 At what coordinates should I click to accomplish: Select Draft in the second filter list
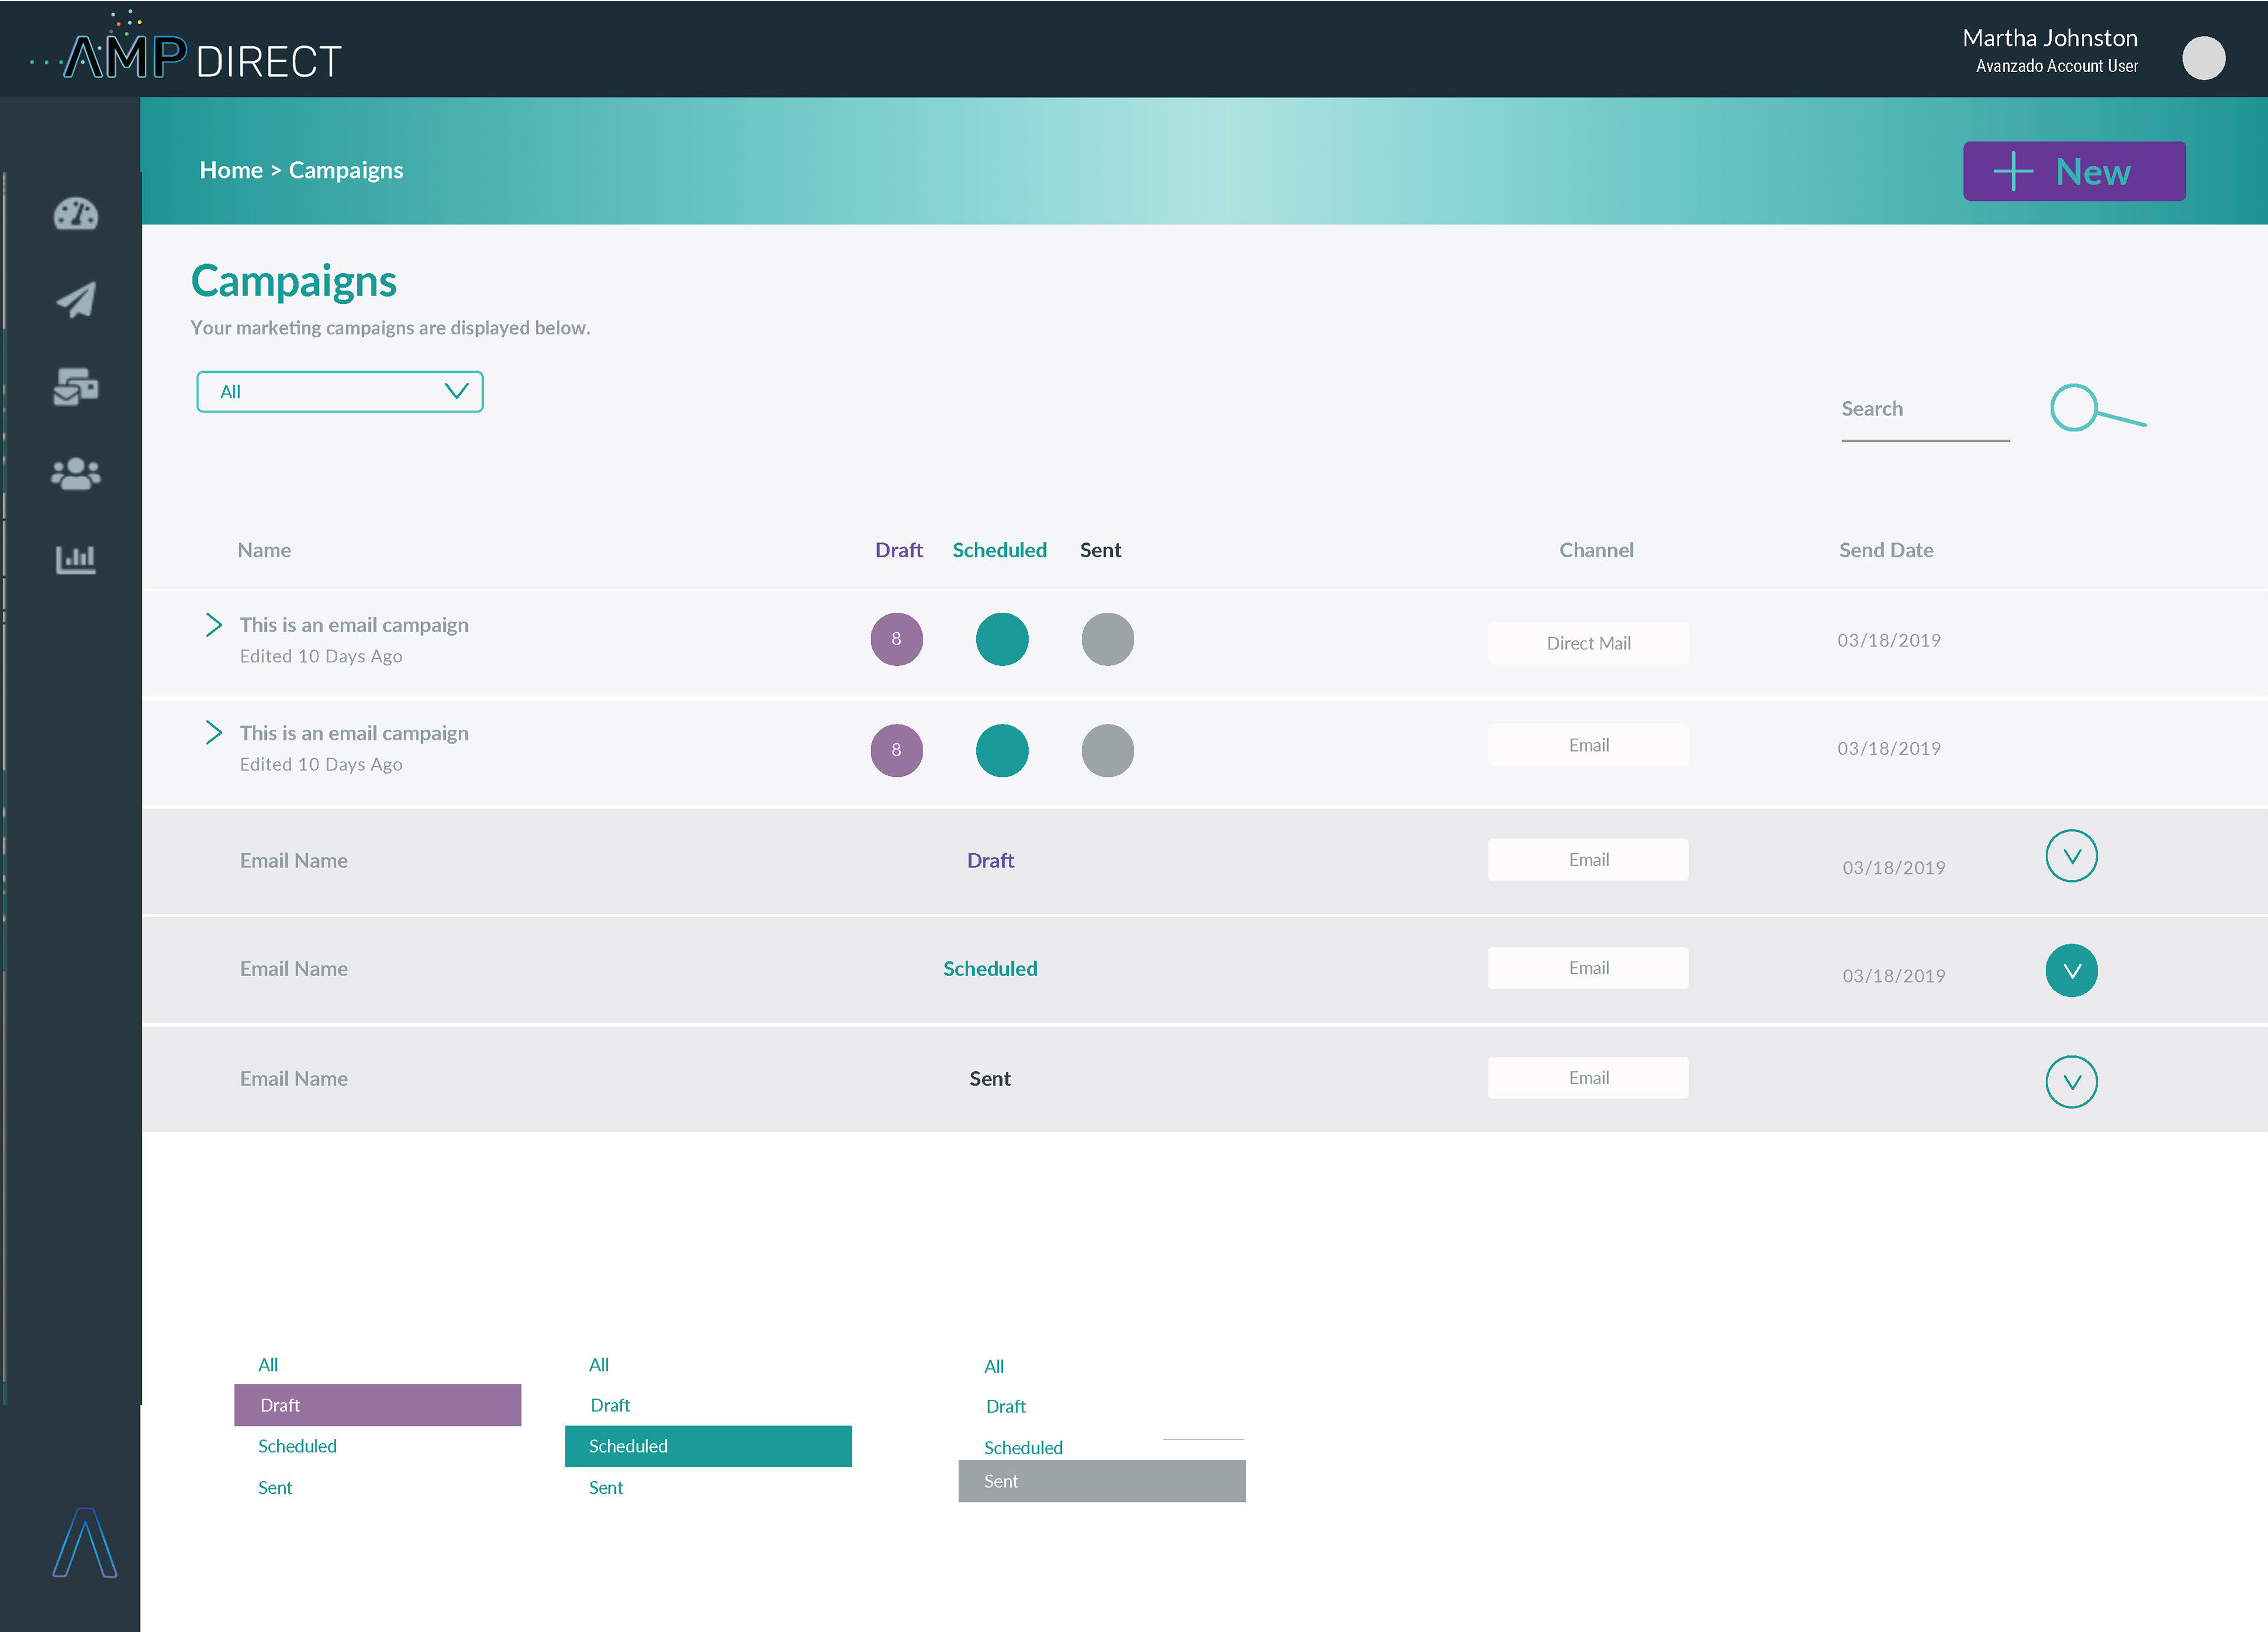tap(610, 1405)
